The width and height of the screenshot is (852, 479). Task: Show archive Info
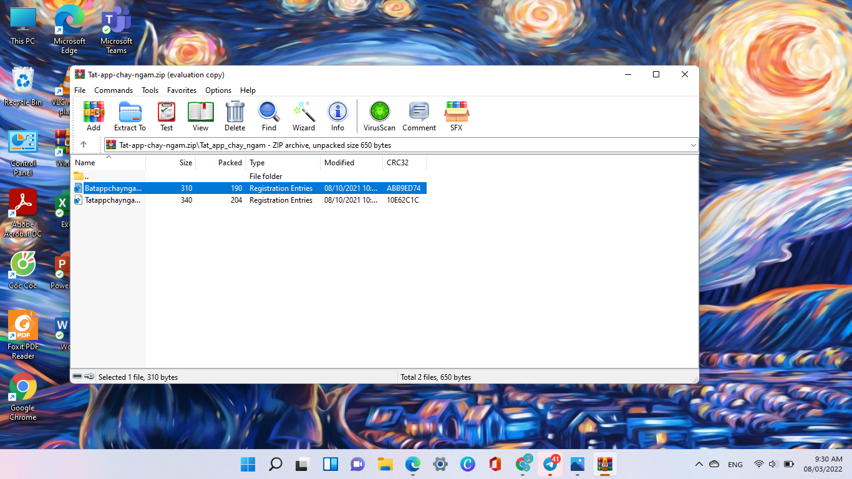click(337, 117)
